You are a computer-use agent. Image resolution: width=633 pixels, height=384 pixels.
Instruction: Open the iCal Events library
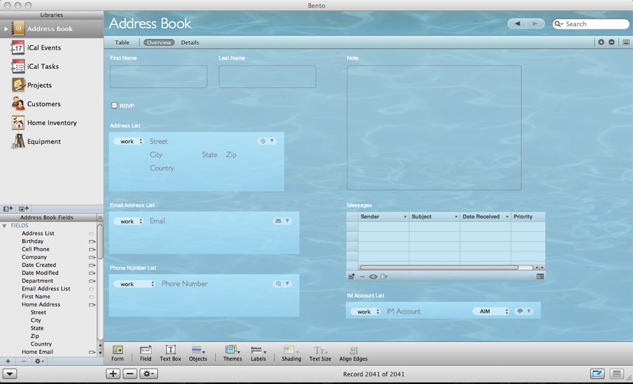point(52,47)
